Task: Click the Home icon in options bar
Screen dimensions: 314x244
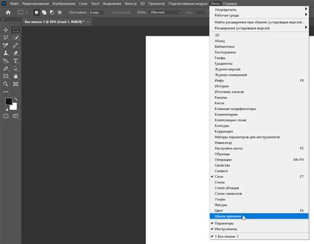Action: click(x=8, y=13)
